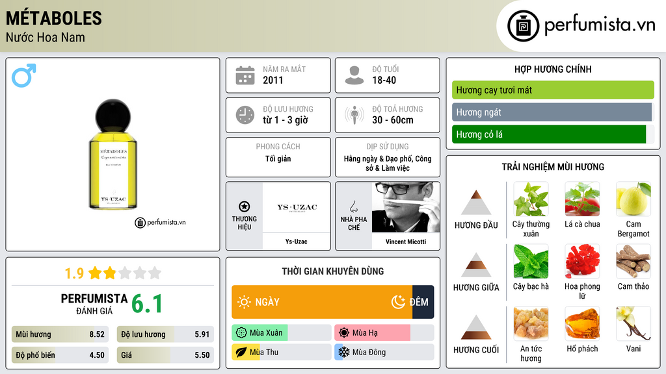The width and height of the screenshot is (666, 374).
Task: Click the person icon beside Độ tuổi
Action: 354,75
